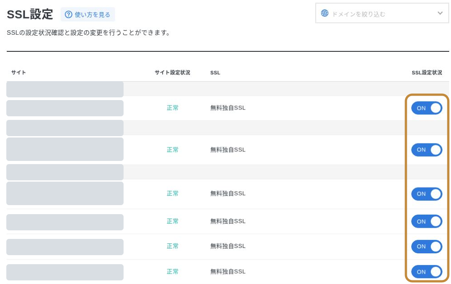Toggle the fifth ON switch under SSL設定状況
Image resolution: width=451 pixels, height=284 pixels.
[427, 246]
